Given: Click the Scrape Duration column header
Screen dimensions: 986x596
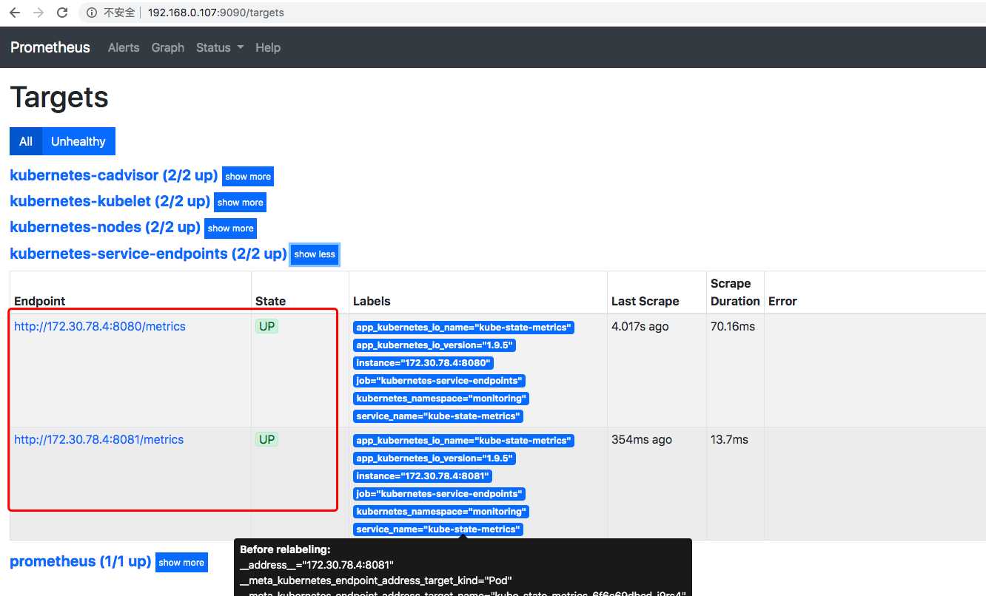Looking at the screenshot, I should (x=735, y=292).
